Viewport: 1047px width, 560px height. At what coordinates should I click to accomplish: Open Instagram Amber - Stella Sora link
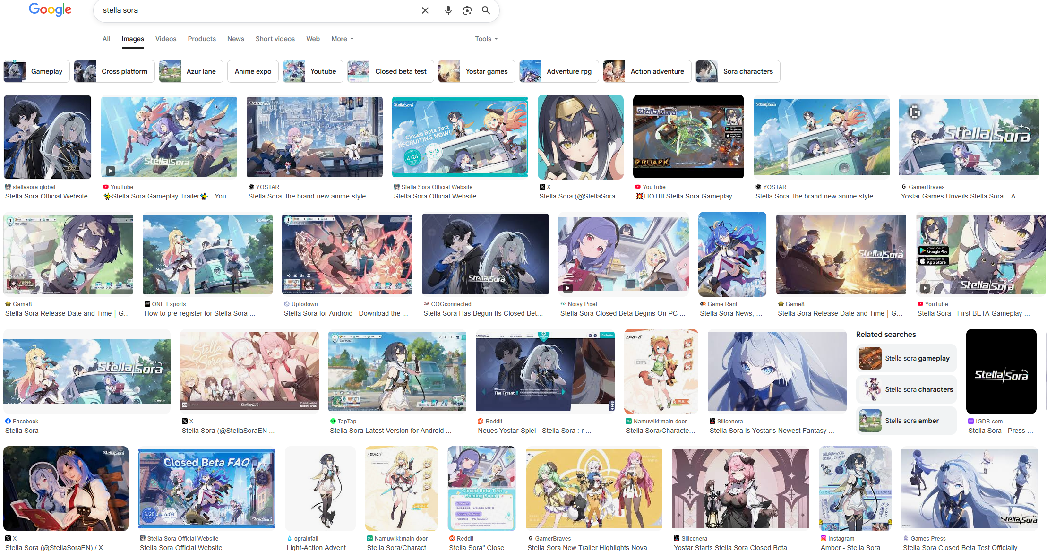854,548
